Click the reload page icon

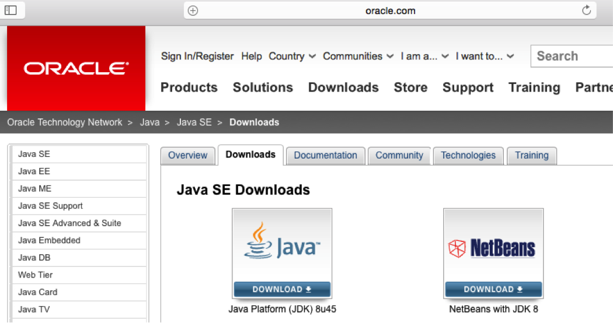tap(586, 10)
